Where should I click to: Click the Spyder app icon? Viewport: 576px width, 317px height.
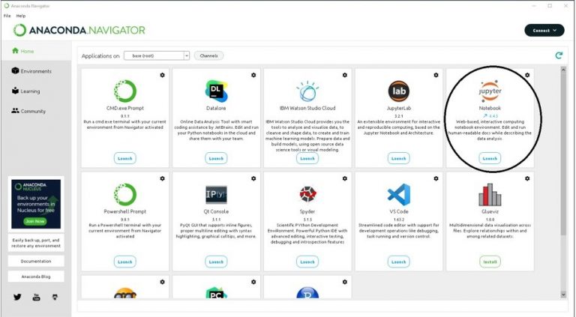click(x=307, y=195)
